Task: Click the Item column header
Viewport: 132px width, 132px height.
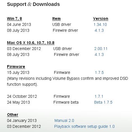Action: pos(56,19)
